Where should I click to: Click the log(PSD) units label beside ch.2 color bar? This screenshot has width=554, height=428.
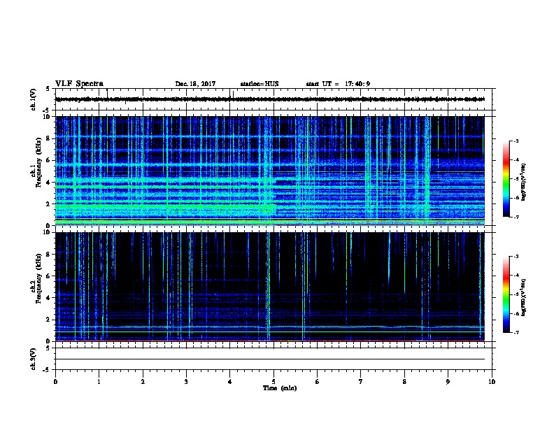point(524,298)
